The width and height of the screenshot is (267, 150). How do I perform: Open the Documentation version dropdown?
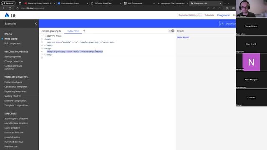[199, 15]
